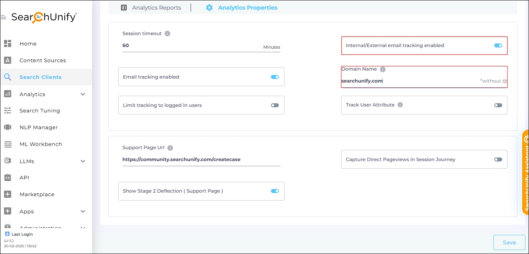Click the info icon beside Domain Name
This screenshot has width=529, height=254.
[382, 69]
